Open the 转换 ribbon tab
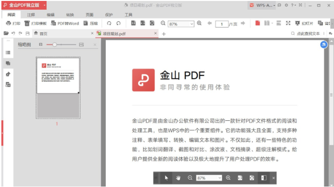Image resolution: width=334 pixels, height=187 pixels. coord(70,14)
